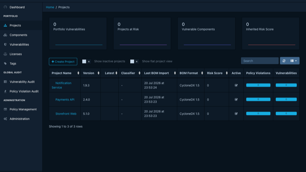Open Vulnerability Audit page
This screenshot has width=306, height=172.
pyautogui.click(x=22, y=81)
